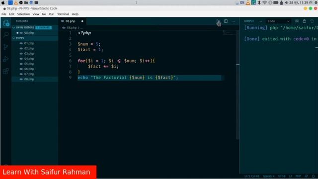Viewport: 318px width, 179px height.
Task: Open the Go menu
Action: pos(44,14)
